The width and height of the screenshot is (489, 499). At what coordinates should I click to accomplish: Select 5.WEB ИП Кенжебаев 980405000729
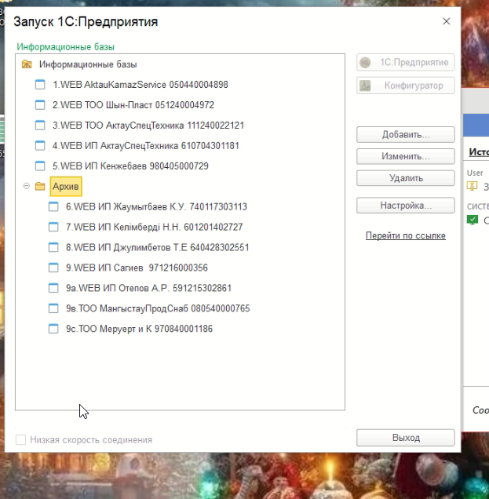click(x=130, y=166)
